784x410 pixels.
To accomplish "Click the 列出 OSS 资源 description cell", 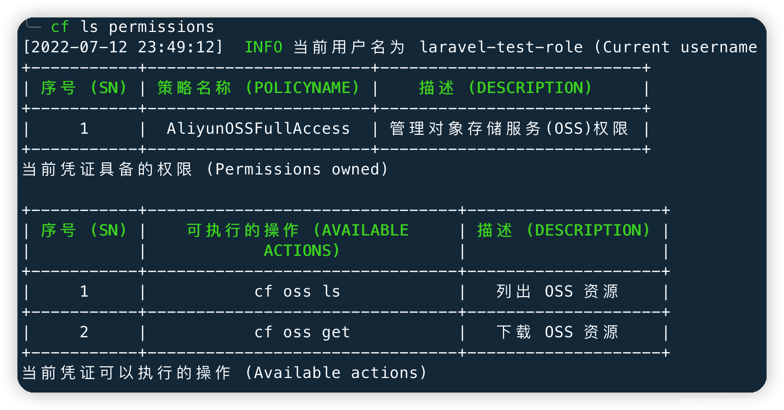I will [x=558, y=291].
